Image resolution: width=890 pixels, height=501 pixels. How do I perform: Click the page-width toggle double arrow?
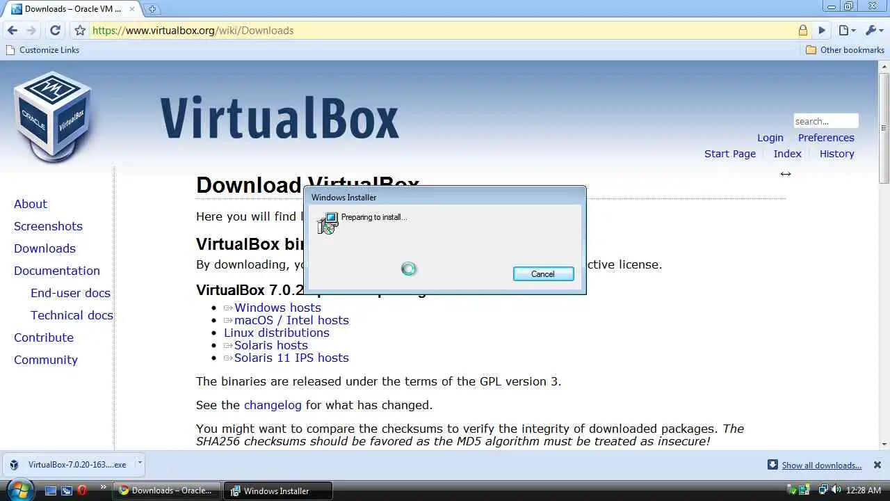click(785, 174)
